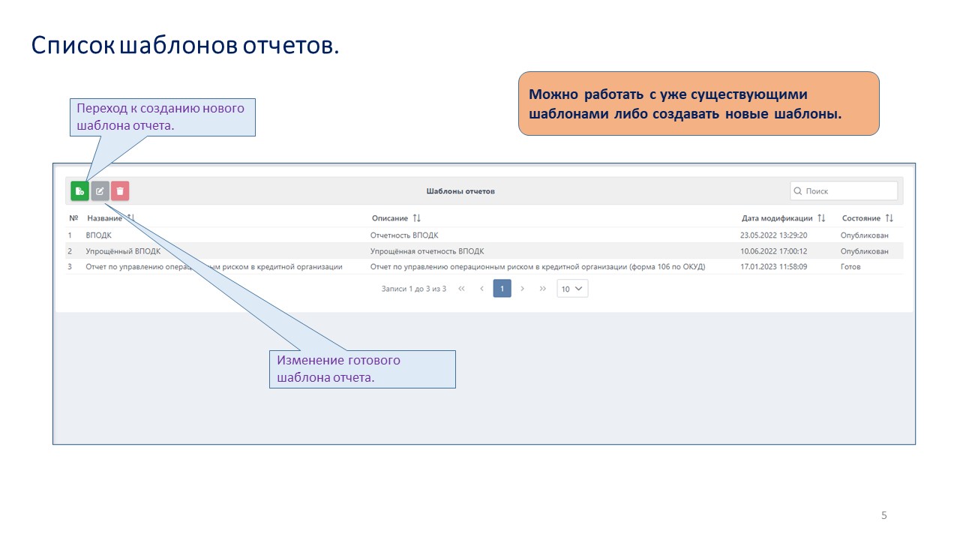Go to first page of records

tap(461, 289)
